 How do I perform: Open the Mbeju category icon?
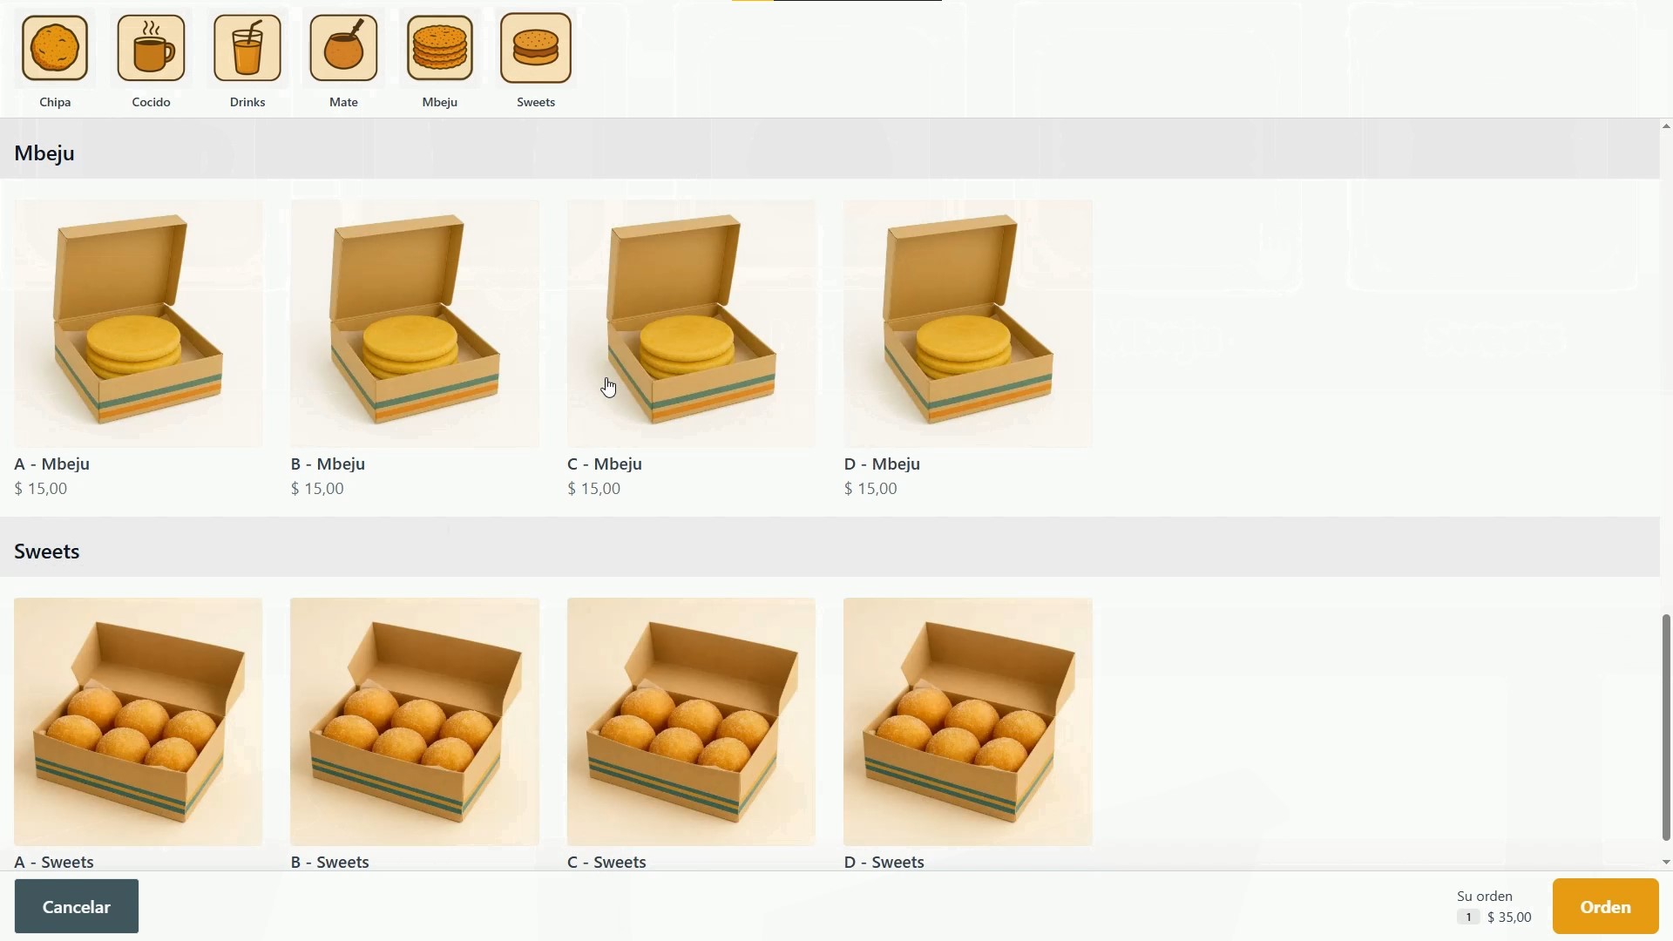click(440, 49)
